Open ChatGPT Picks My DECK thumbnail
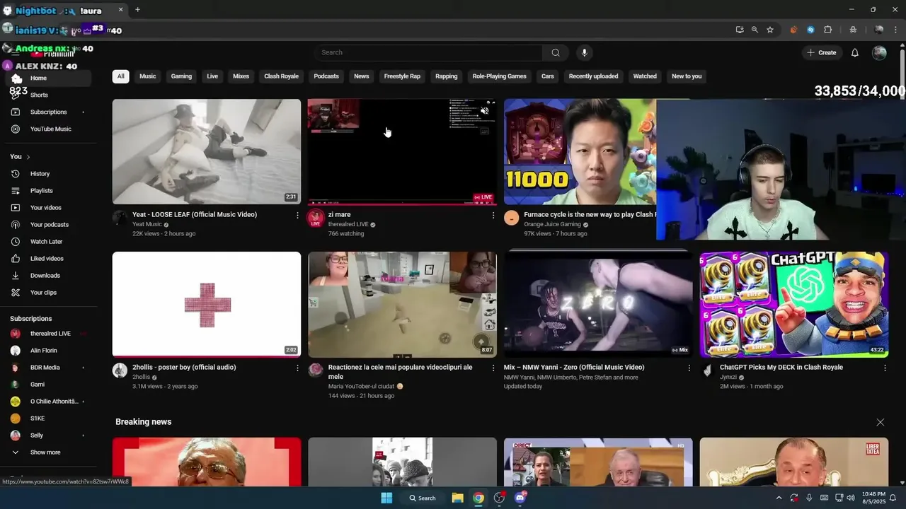Viewport: 906px width, 509px height. [x=794, y=305]
